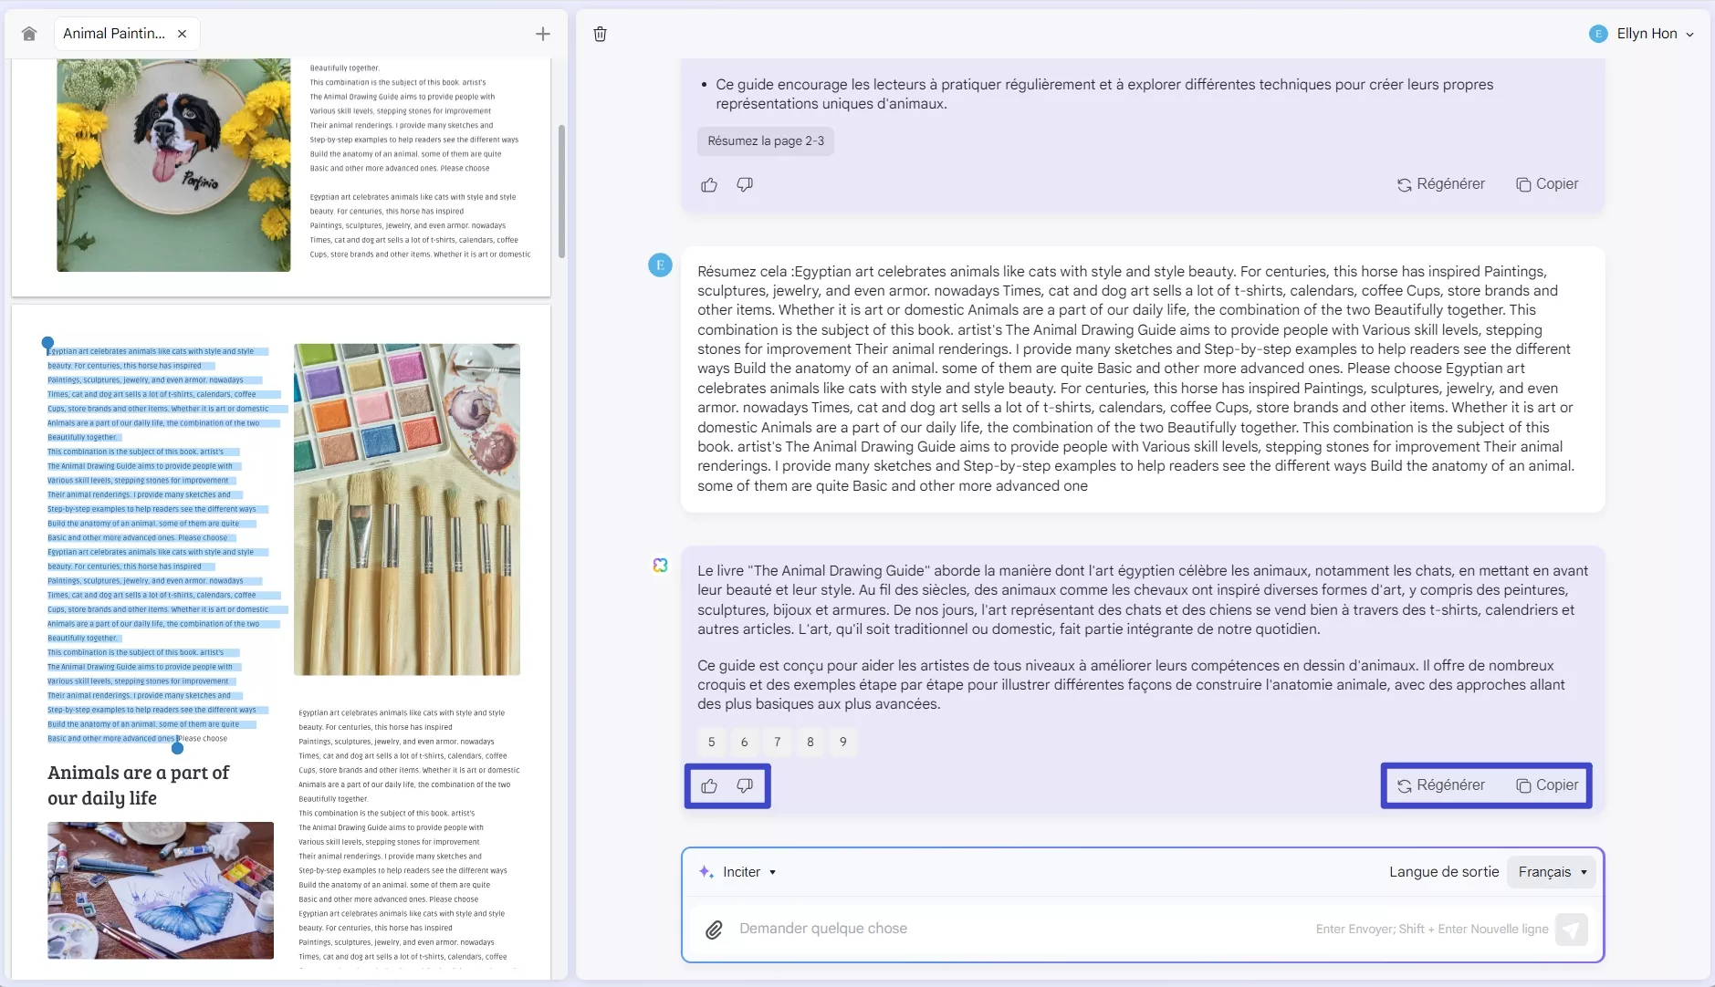Jump to page reference 7

pyautogui.click(x=778, y=742)
